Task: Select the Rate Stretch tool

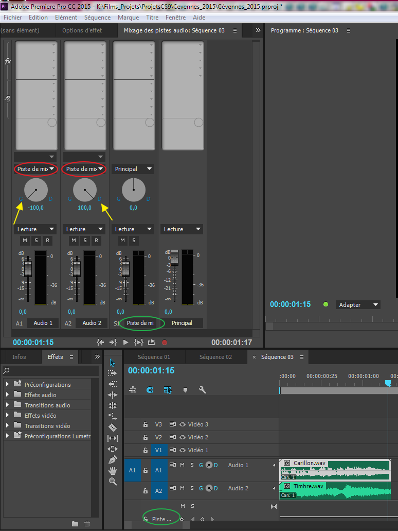Action: [x=113, y=416]
